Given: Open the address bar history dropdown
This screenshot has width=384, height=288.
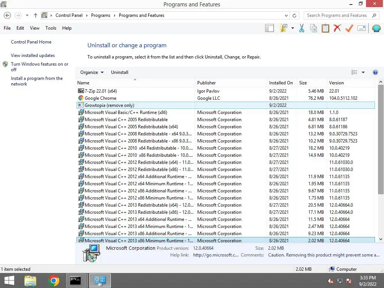Looking at the screenshot, I should (286, 15).
